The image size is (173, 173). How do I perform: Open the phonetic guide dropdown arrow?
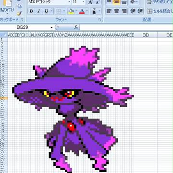pos(99,11)
